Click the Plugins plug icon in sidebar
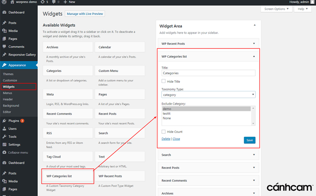316x196 pixels. [4, 120]
